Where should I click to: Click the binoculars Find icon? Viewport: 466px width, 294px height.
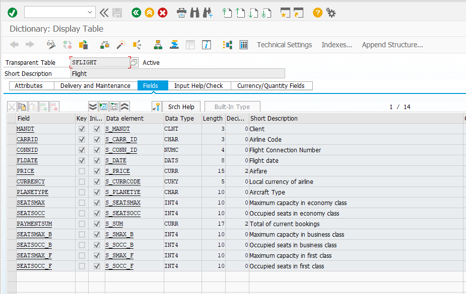(x=194, y=13)
